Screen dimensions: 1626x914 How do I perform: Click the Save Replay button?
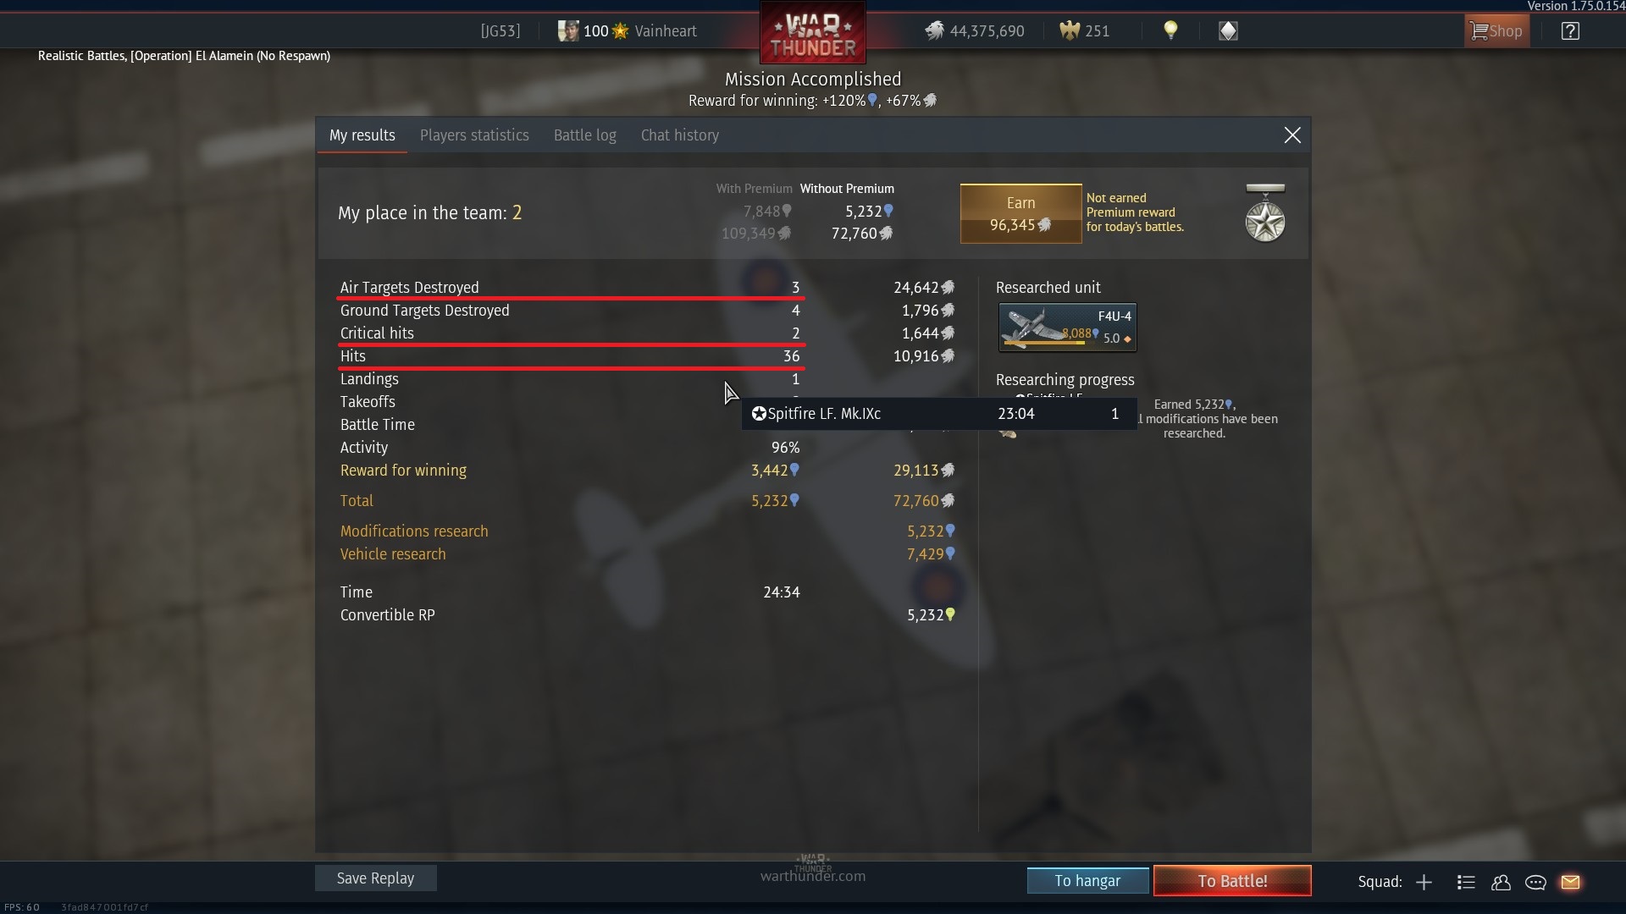(376, 878)
